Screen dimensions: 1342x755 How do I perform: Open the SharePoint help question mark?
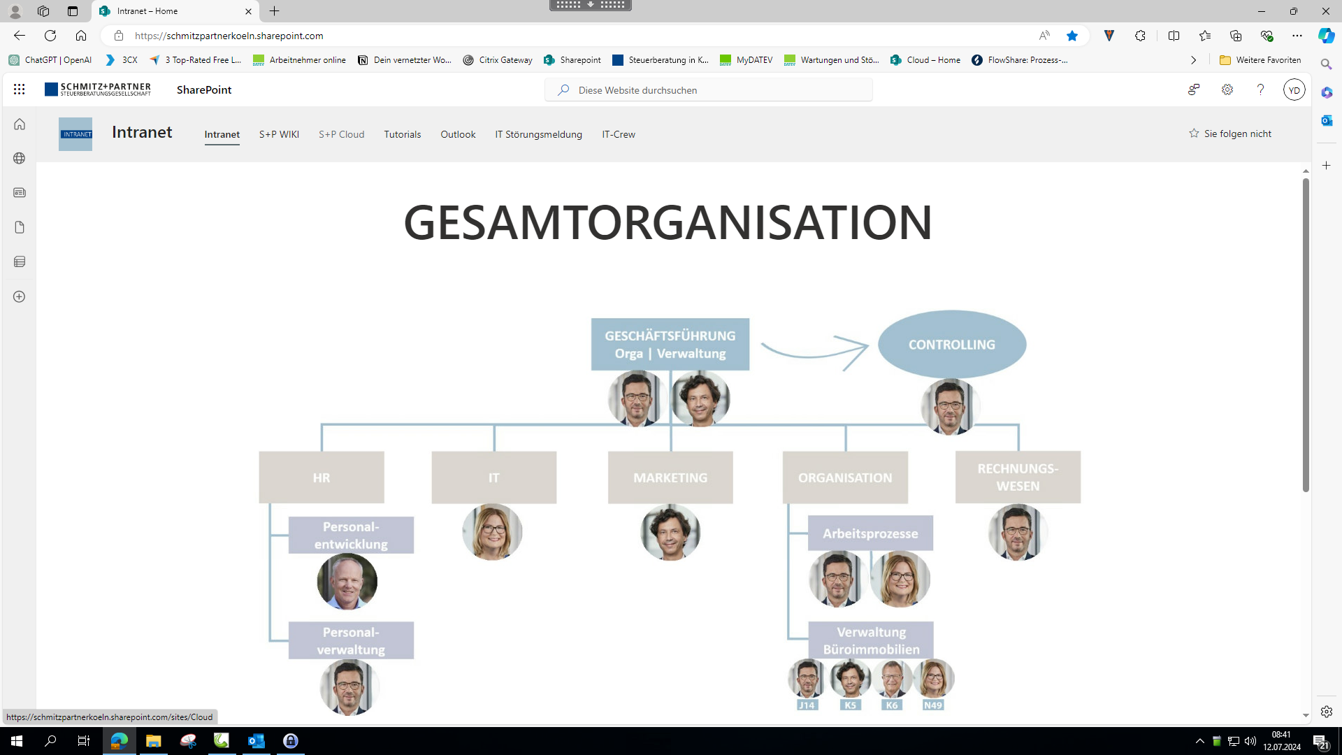click(1260, 89)
